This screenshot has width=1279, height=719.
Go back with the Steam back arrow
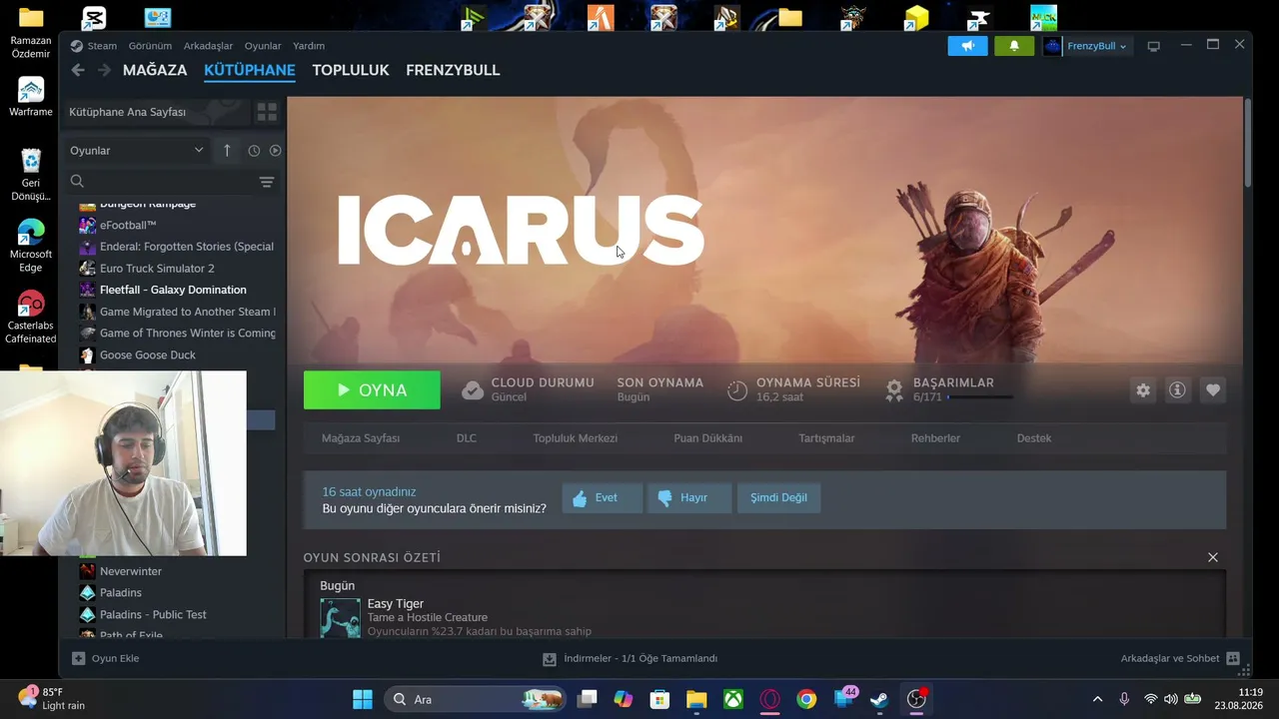point(78,70)
